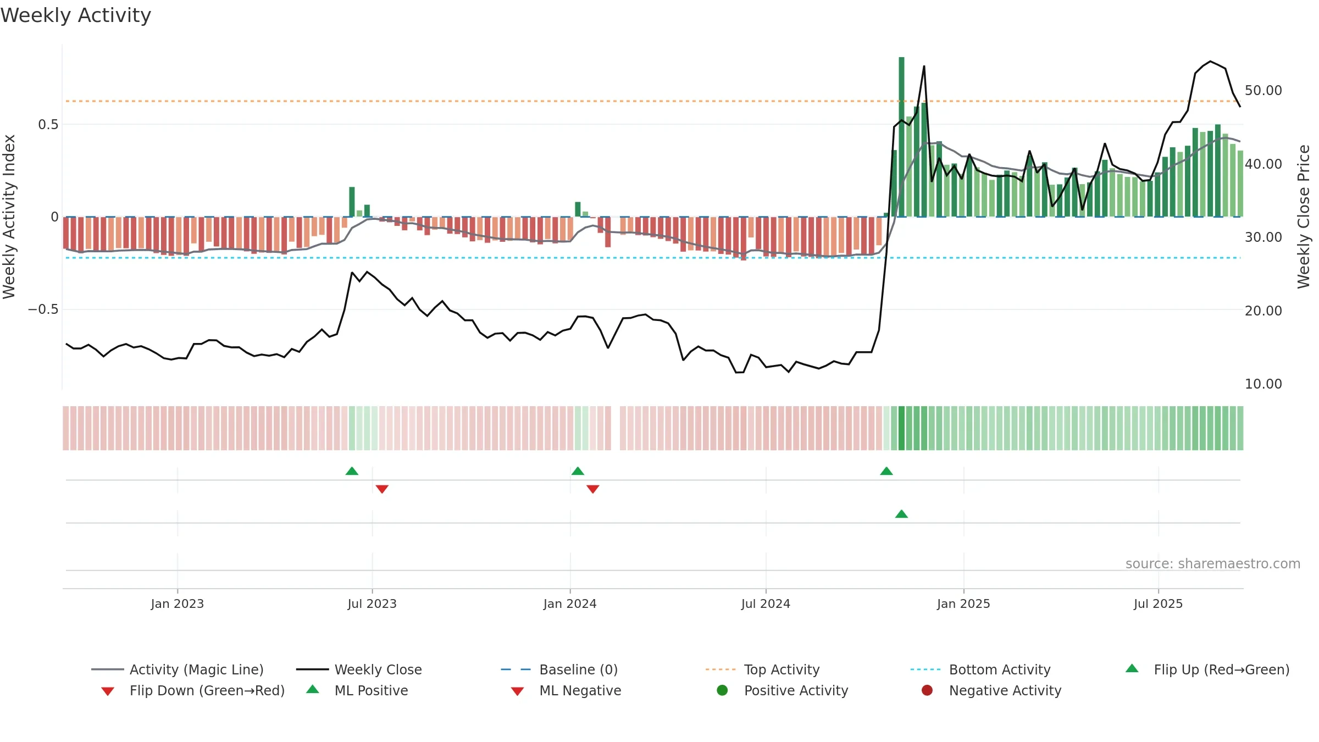
Task: Click the Jan 2024 axis label
Action: pyautogui.click(x=570, y=603)
